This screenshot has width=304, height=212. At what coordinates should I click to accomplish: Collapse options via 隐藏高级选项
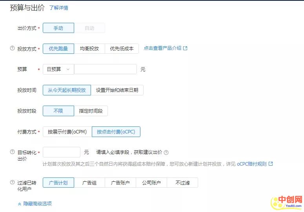coord(37,204)
